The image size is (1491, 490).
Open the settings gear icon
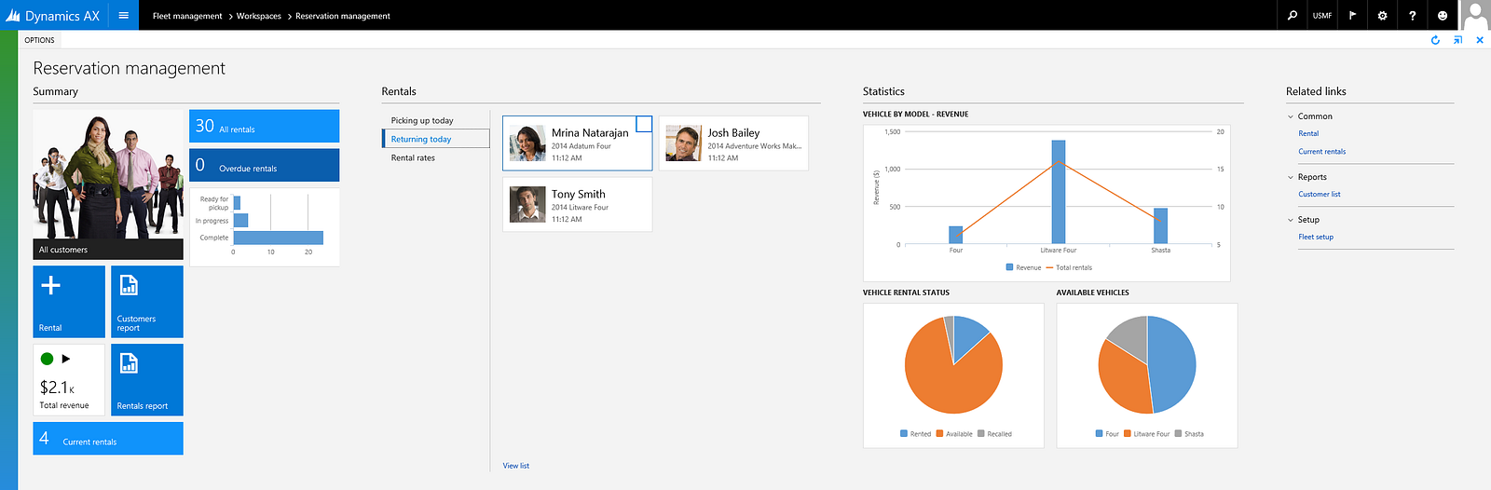1382,15
